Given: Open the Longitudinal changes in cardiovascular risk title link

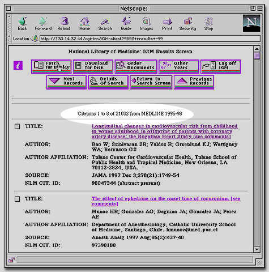Looking at the screenshot, I should coord(164,131).
